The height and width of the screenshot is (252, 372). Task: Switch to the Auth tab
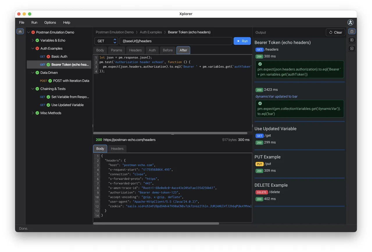click(x=152, y=50)
